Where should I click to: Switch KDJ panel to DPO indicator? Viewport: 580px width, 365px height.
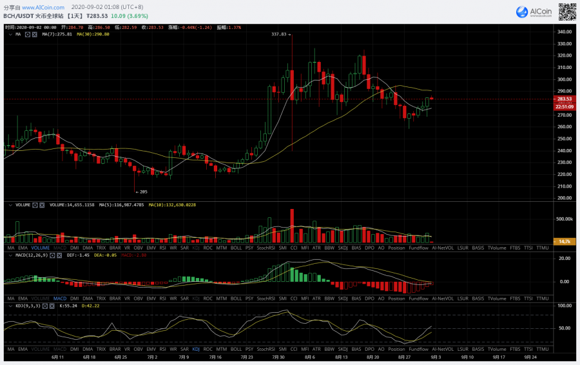tap(369, 349)
